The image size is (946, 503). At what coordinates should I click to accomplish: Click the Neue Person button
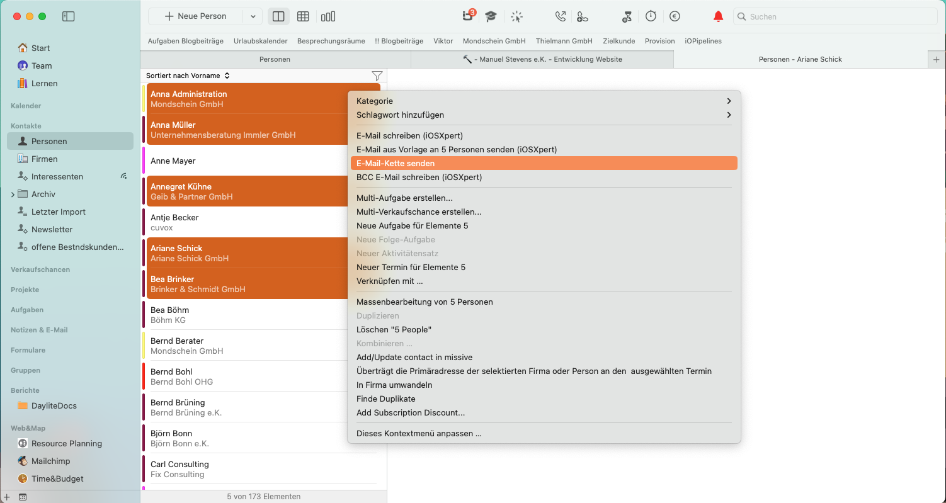pyautogui.click(x=196, y=16)
